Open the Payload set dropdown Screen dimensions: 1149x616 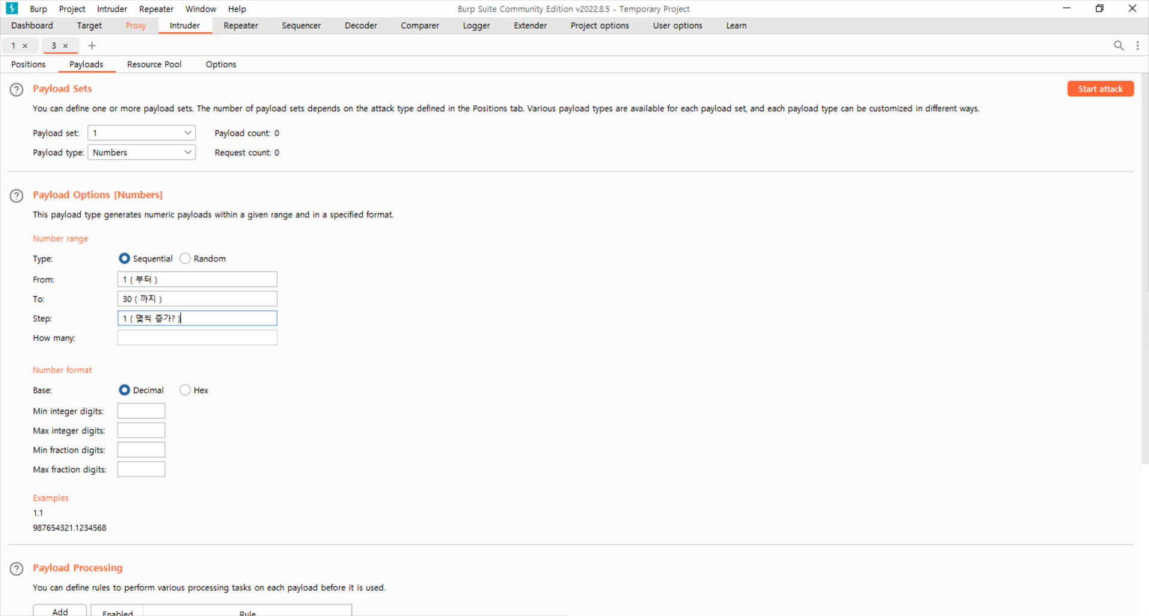coord(142,133)
